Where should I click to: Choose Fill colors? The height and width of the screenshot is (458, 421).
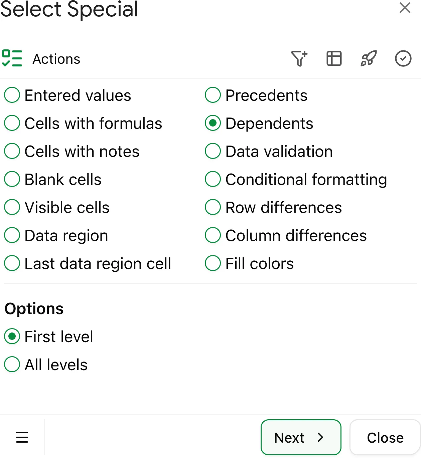click(x=213, y=263)
